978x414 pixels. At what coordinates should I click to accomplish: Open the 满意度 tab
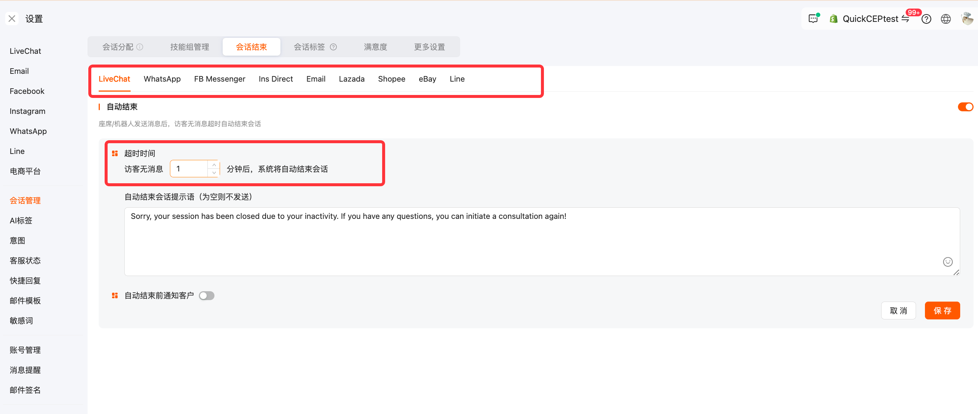pyautogui.click(x=375, y=47)
